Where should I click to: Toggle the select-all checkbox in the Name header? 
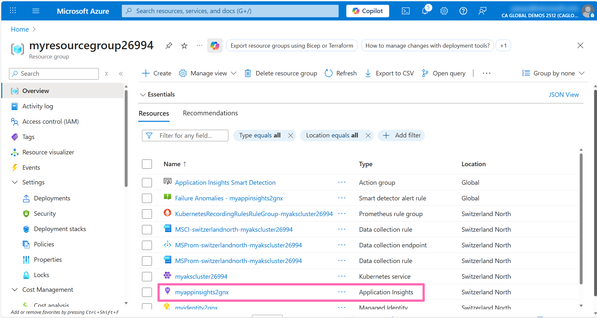point(147,164)
